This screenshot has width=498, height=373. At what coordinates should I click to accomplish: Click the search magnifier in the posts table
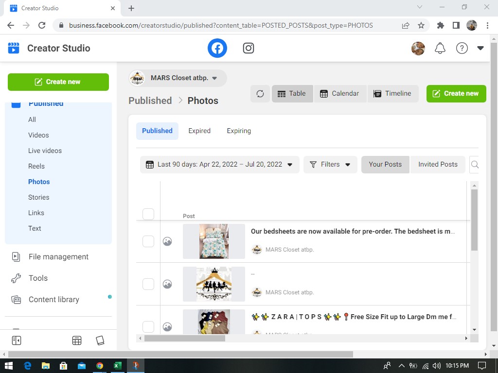tap(475, 164)
